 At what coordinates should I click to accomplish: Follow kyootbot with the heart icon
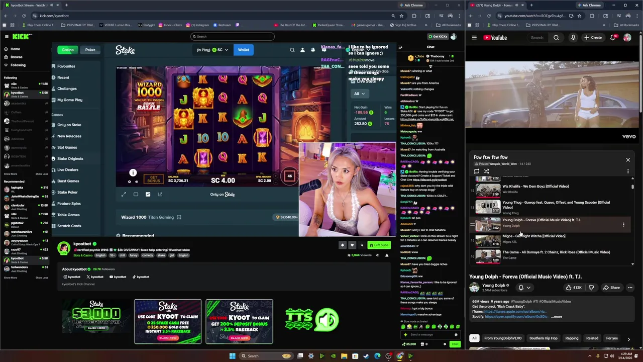(x=352, y=245)
